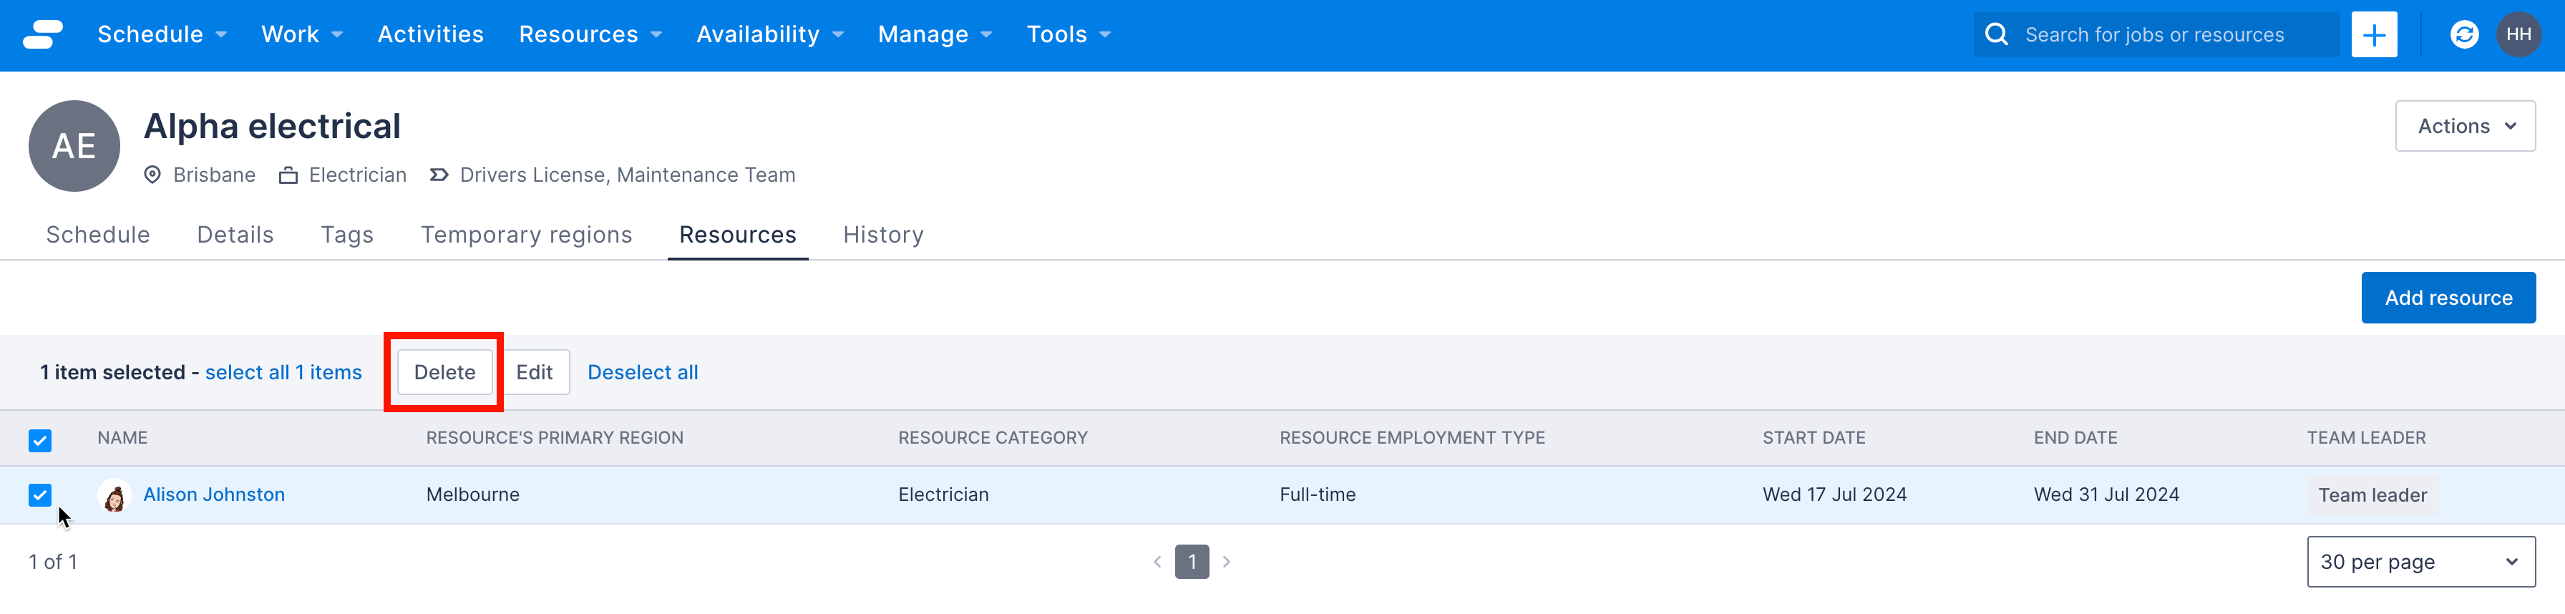Click RESOURCE EMPLOYMENT TYPE column header
The image size is (2565, 614).
click(1412, 438)
